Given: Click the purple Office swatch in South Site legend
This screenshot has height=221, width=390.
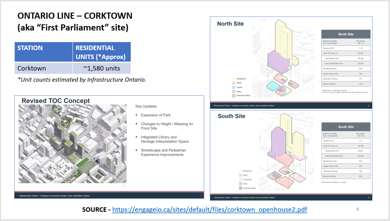Looking at the screenshot, I should point(240,184).
